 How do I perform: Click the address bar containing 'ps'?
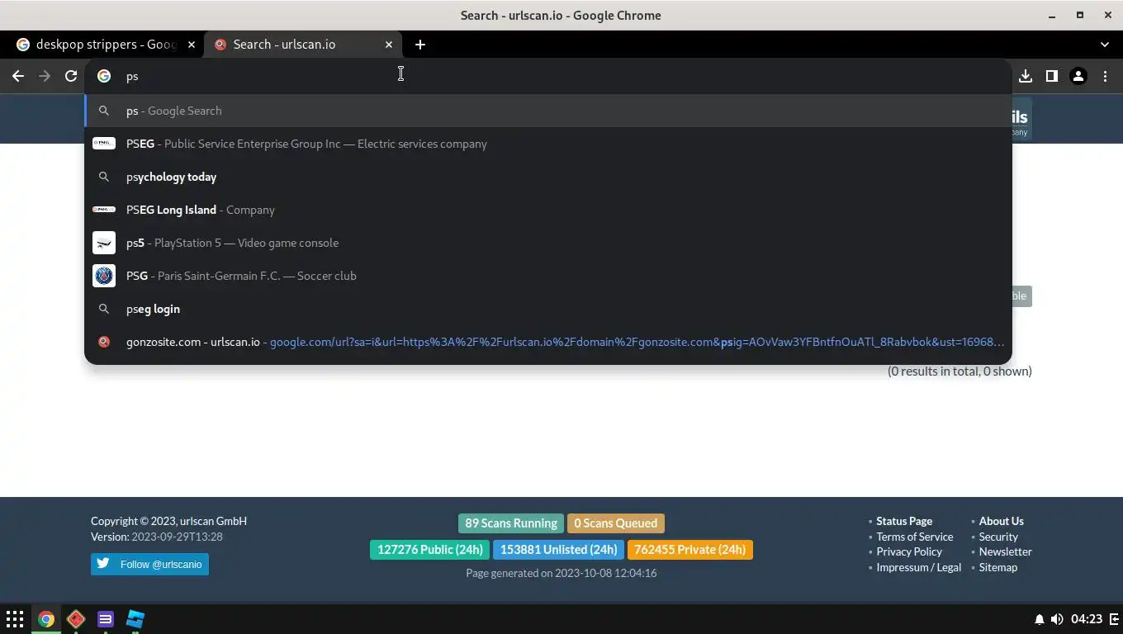(x=548, y=76)
